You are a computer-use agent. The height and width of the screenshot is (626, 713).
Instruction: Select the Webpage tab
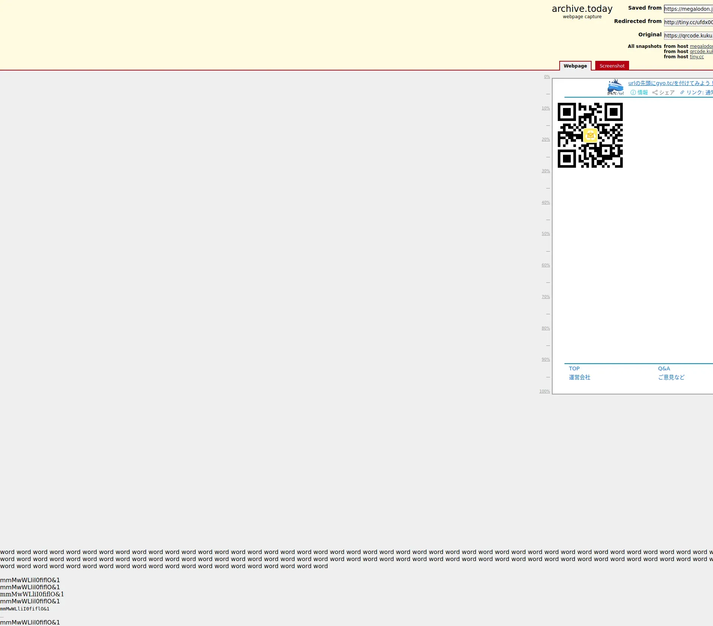(x=575, y=66)
